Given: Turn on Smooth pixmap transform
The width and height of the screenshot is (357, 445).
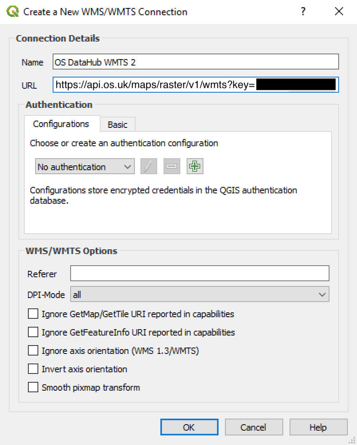Looking at the screenshot, I should click(33, 387).
